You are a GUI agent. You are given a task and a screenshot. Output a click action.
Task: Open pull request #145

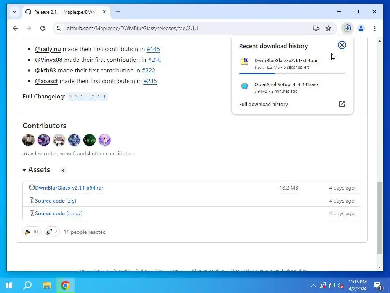pyautogui.click(x=153, y=49)
